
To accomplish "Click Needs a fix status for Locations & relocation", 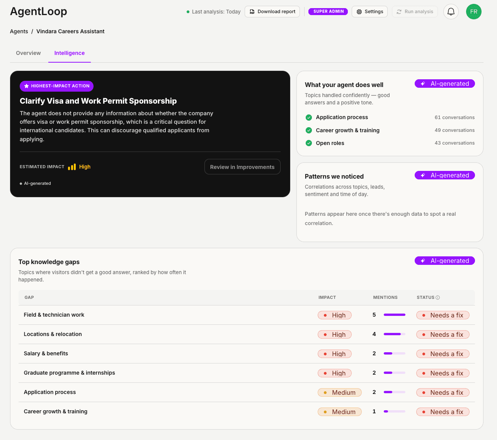I will coord(443,334).
